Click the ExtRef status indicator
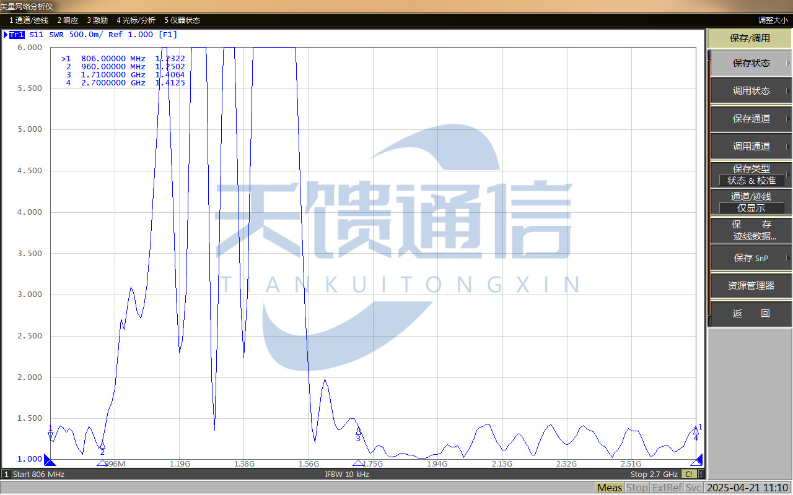 [x=667, y=488]
